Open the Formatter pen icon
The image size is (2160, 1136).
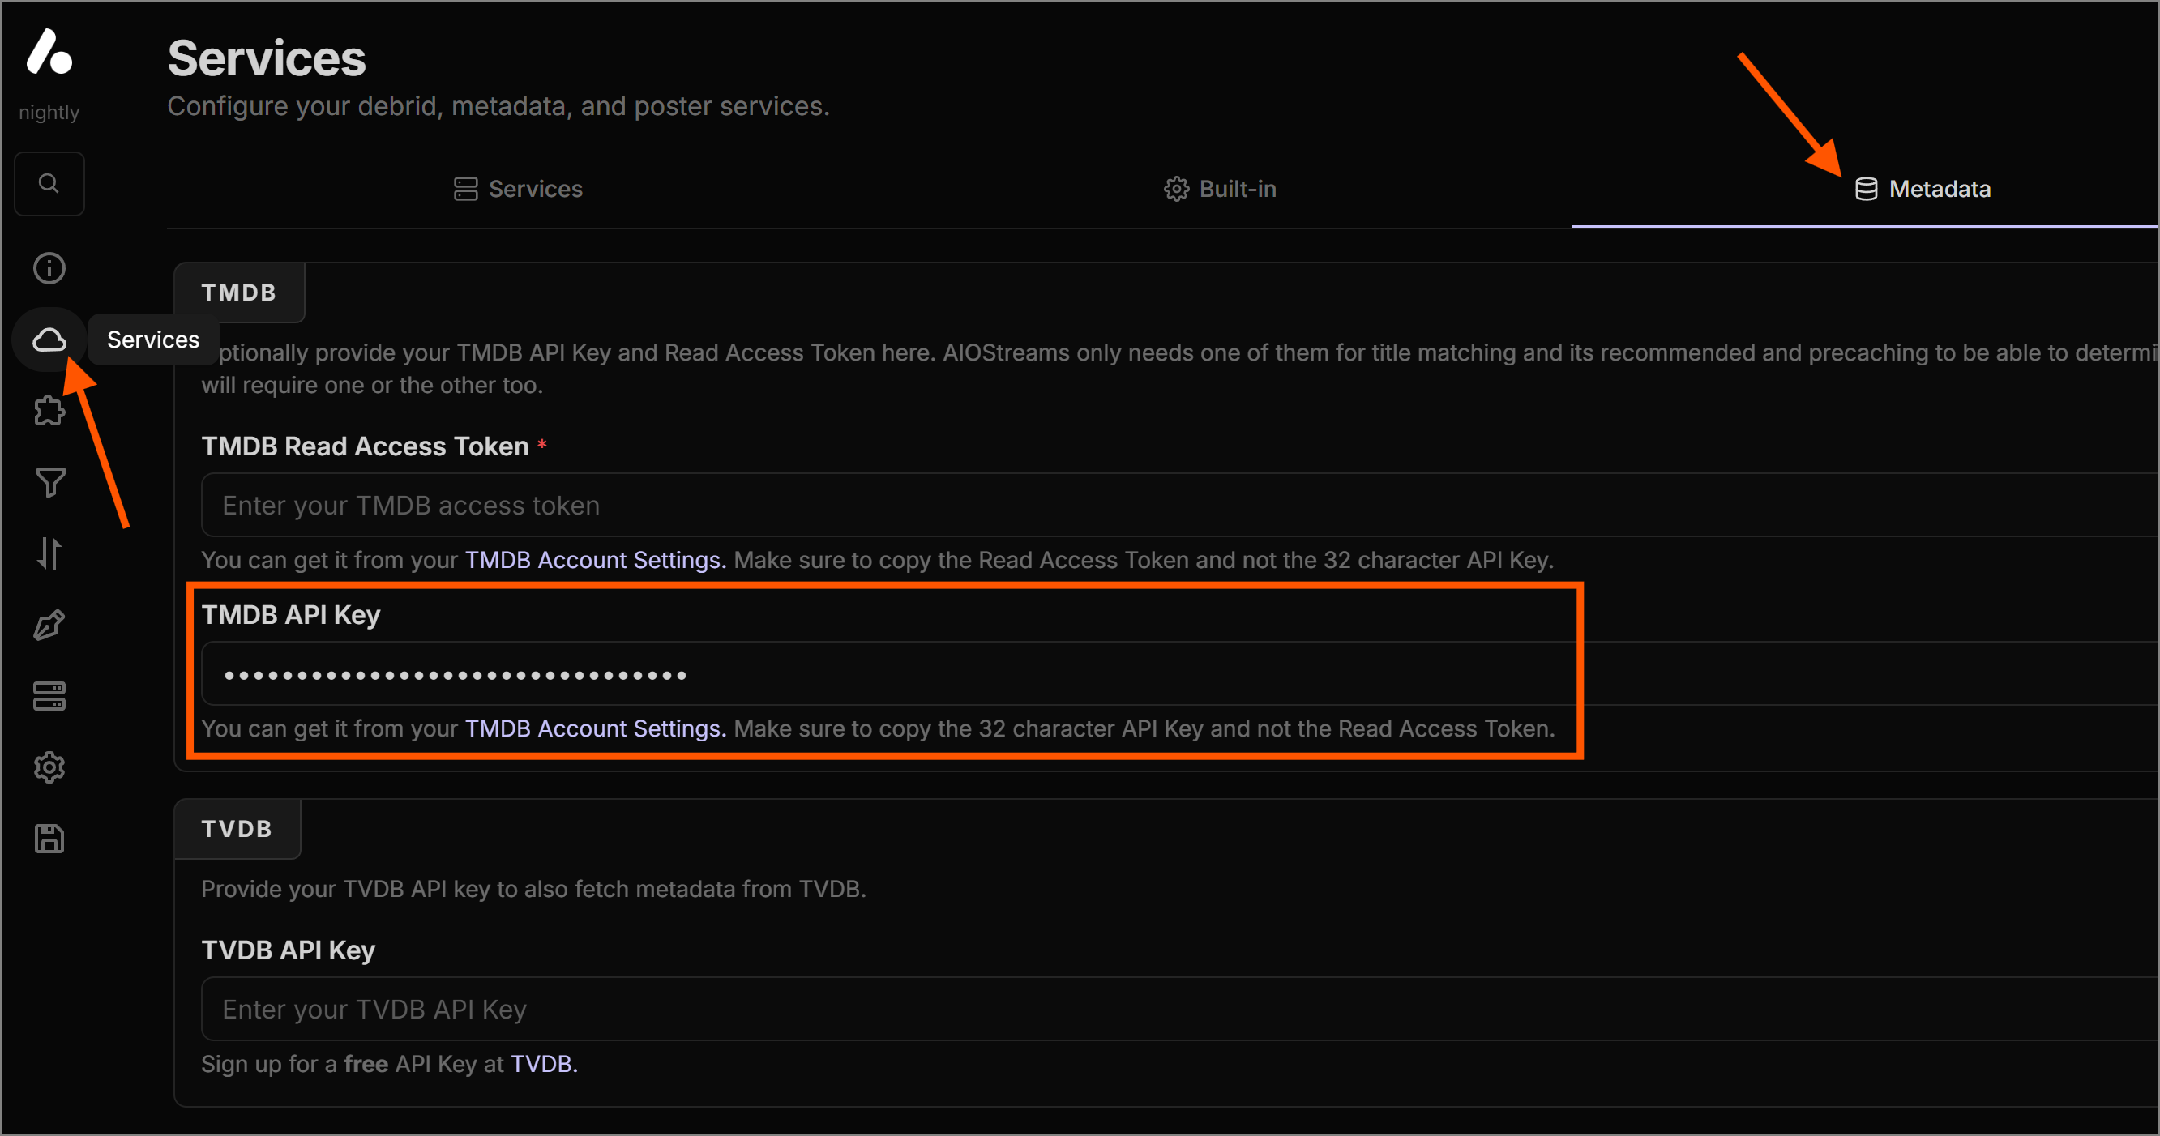point(49,625)
